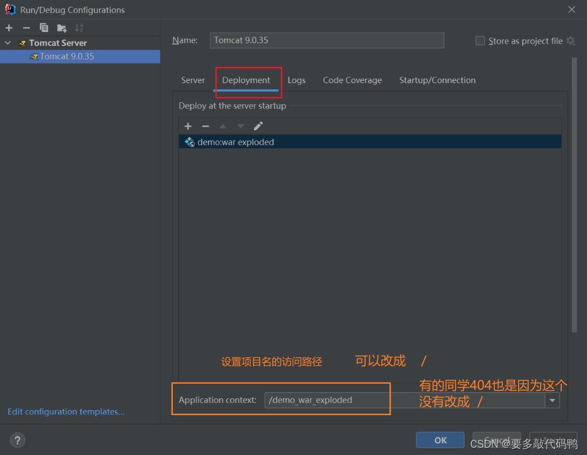Remove the selected deployment artifact
This screenshot has width=587, height=455.
(x=205, y=126)
